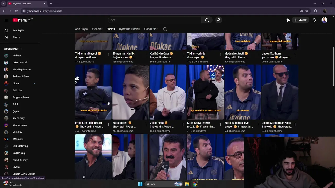
Task: Open Kadıköy boğası eve çıkıyor title
Action: point(239,125)
